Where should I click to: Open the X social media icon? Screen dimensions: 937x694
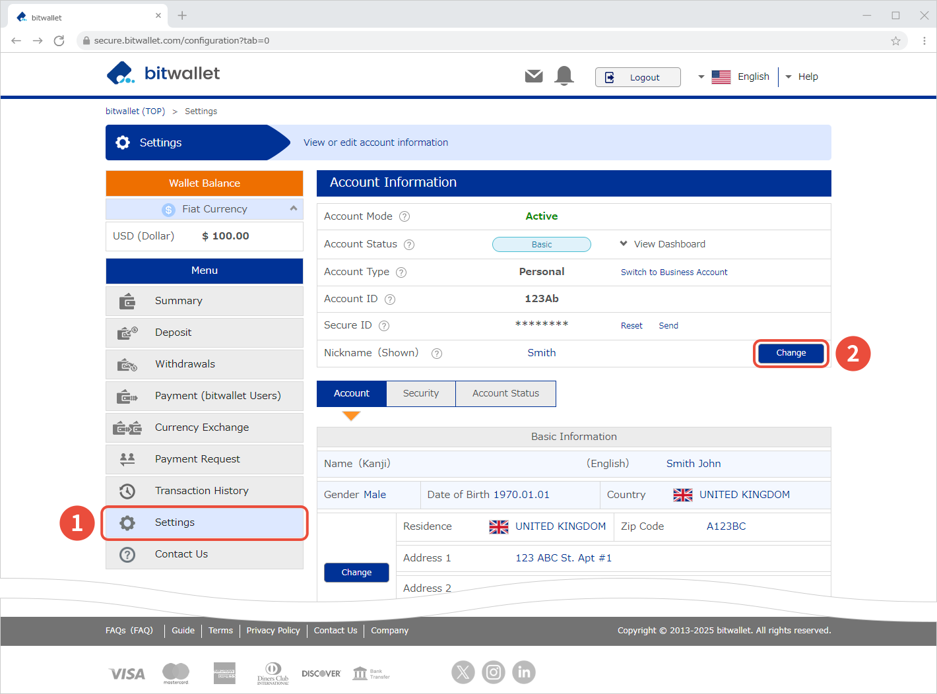[463, 672]
